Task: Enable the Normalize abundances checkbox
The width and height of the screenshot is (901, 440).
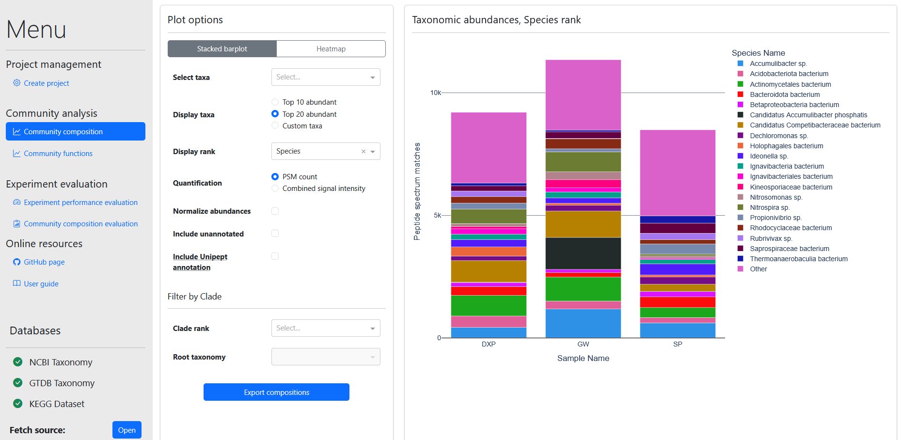Action: tap(275, 211)
